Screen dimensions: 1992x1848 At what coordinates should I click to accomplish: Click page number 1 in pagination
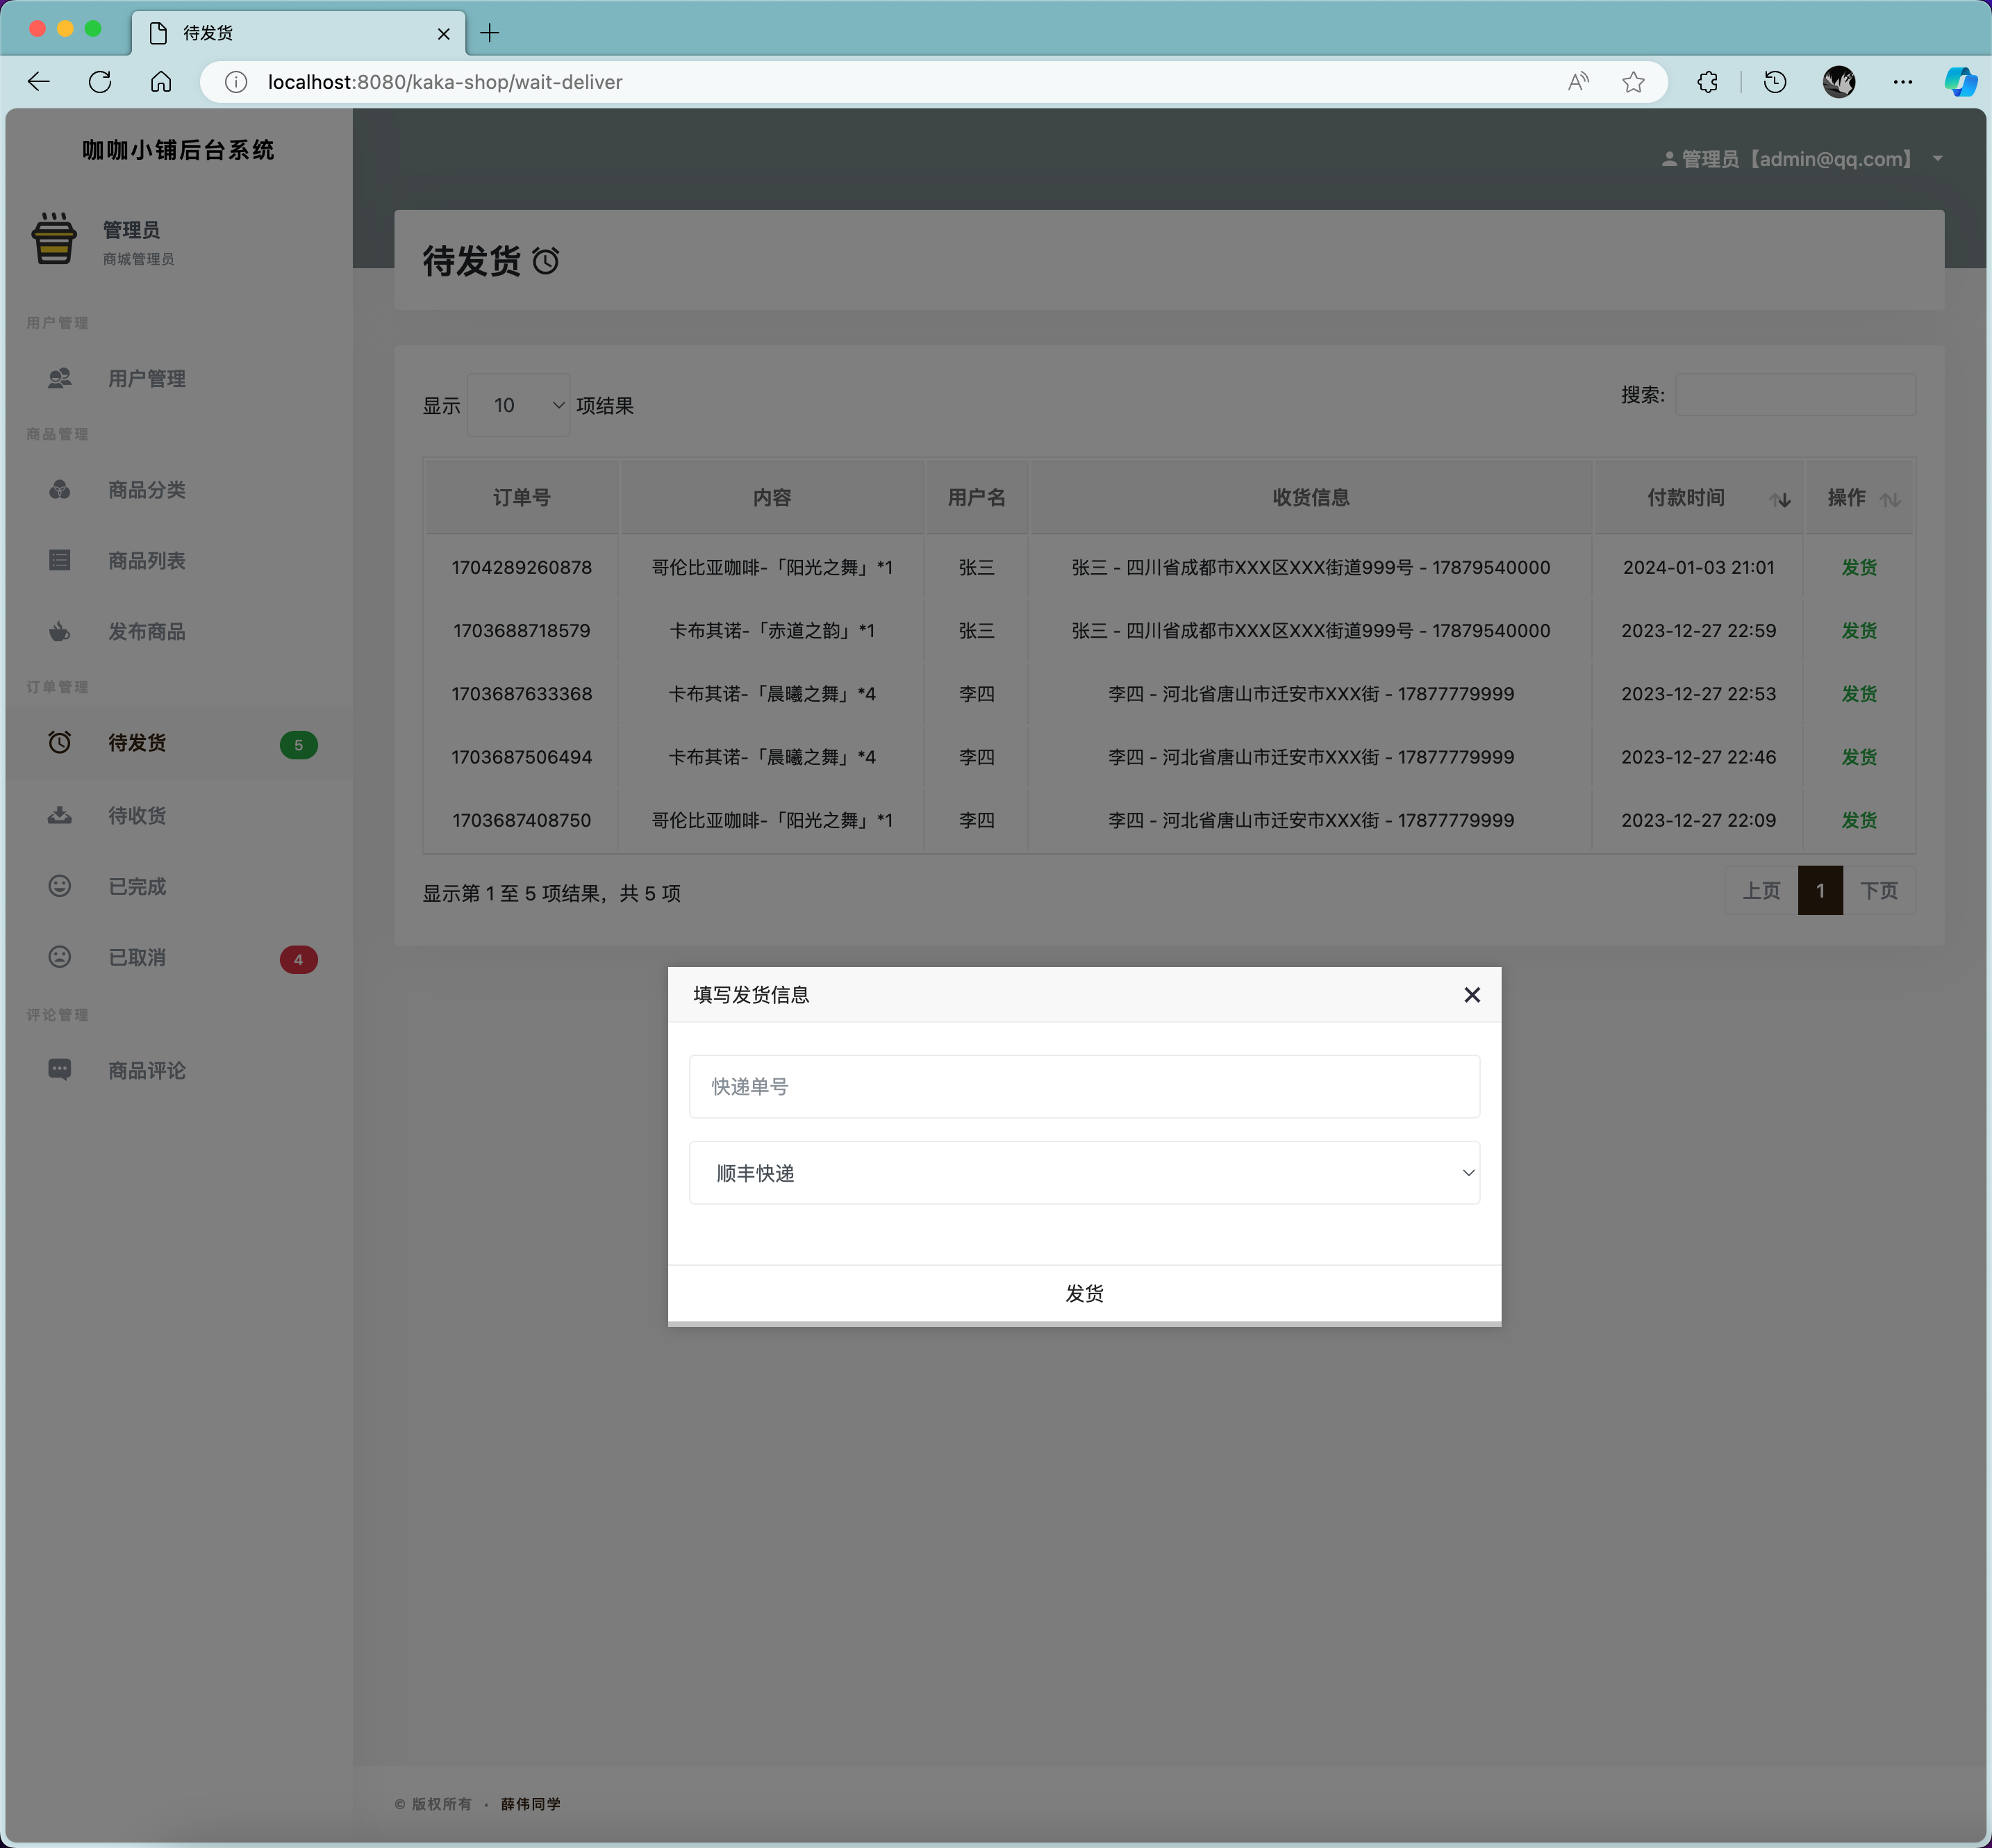1820,890
